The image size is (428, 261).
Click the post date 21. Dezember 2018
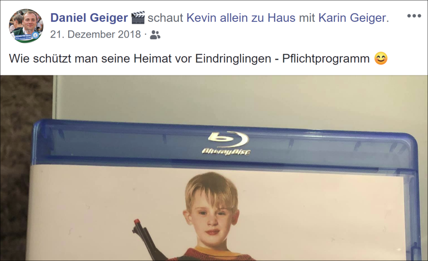point(96,34)
